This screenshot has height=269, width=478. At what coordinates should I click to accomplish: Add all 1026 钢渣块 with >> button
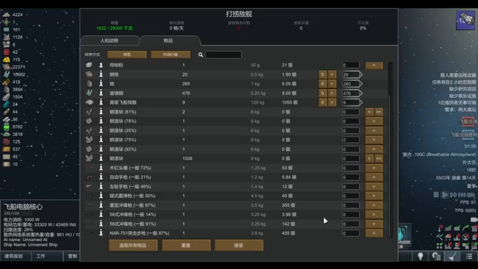(x=379, y=158)
